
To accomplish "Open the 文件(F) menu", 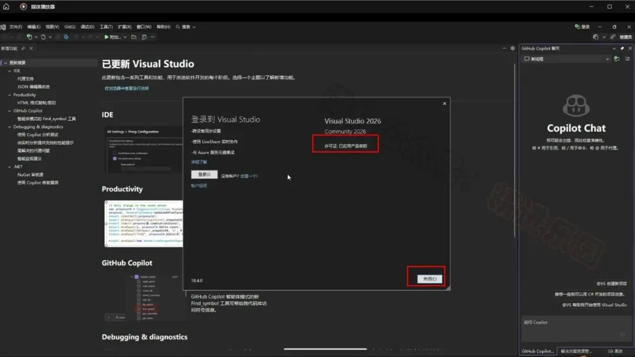I will tap(15, 26).
